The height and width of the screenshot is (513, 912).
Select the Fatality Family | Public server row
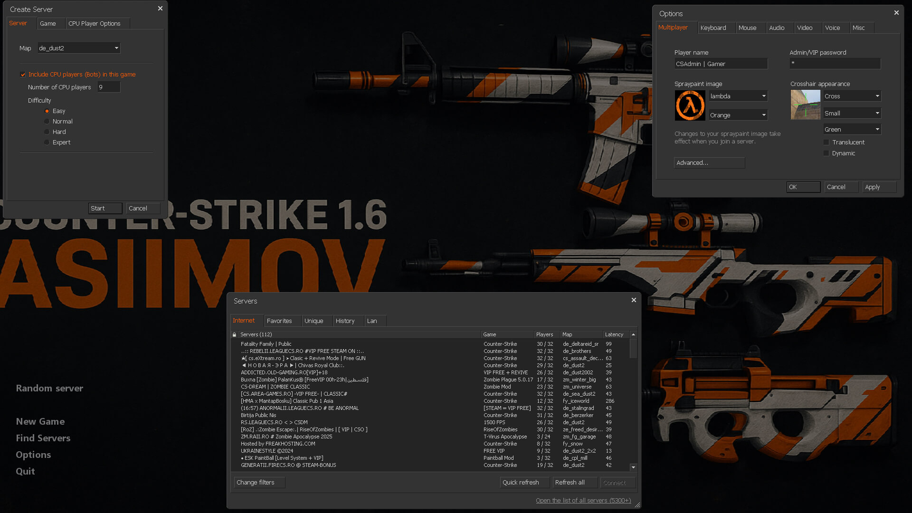pyautogui.click(x=430, y=344)
